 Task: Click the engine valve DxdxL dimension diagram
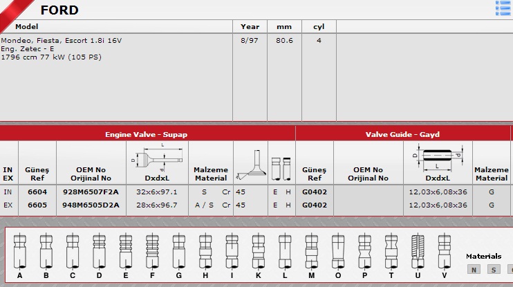point(157,158)
